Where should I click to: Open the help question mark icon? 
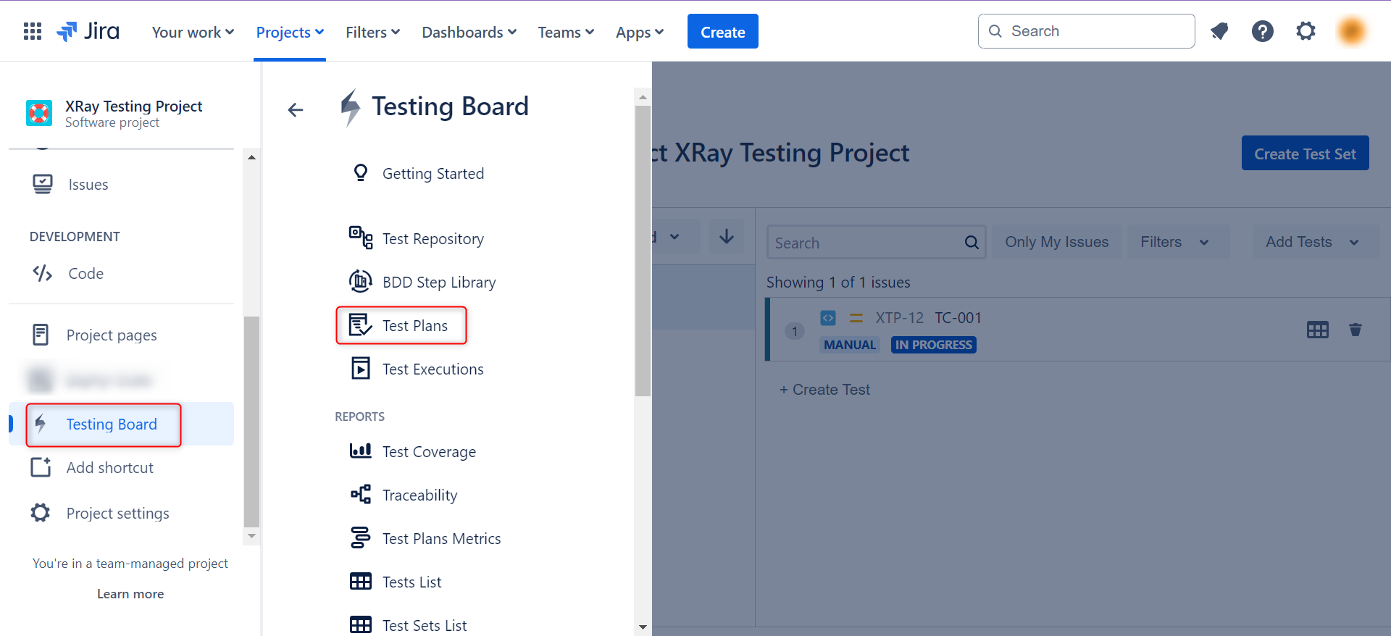click(x=1262, y=31)
